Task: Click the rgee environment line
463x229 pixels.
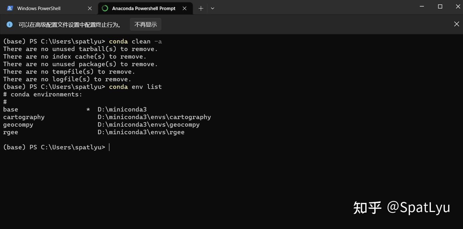Action: pyautogui.click(x=10, y=132)
